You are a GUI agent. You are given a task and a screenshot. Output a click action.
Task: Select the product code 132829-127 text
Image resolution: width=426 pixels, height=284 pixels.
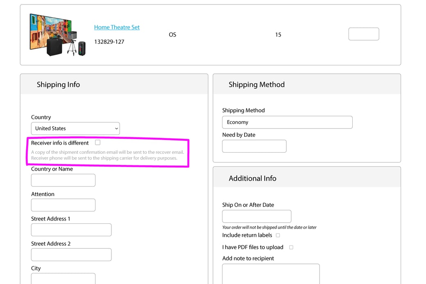pyautogui.click(x=109, y=42)
